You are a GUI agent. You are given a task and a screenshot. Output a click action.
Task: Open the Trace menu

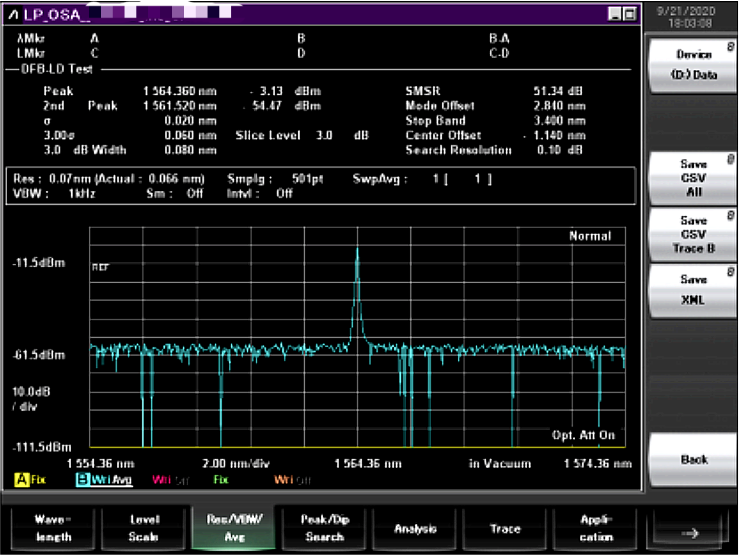click(505, 529)
